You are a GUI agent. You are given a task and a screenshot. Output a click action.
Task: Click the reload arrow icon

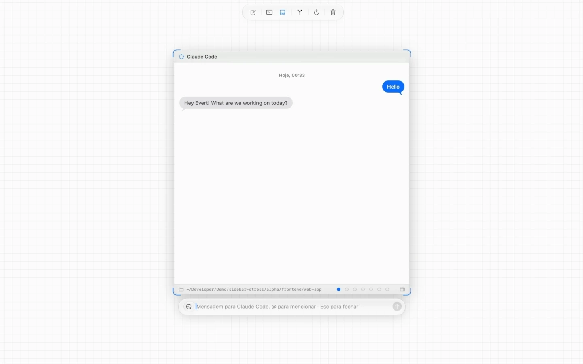coord(317,13)
